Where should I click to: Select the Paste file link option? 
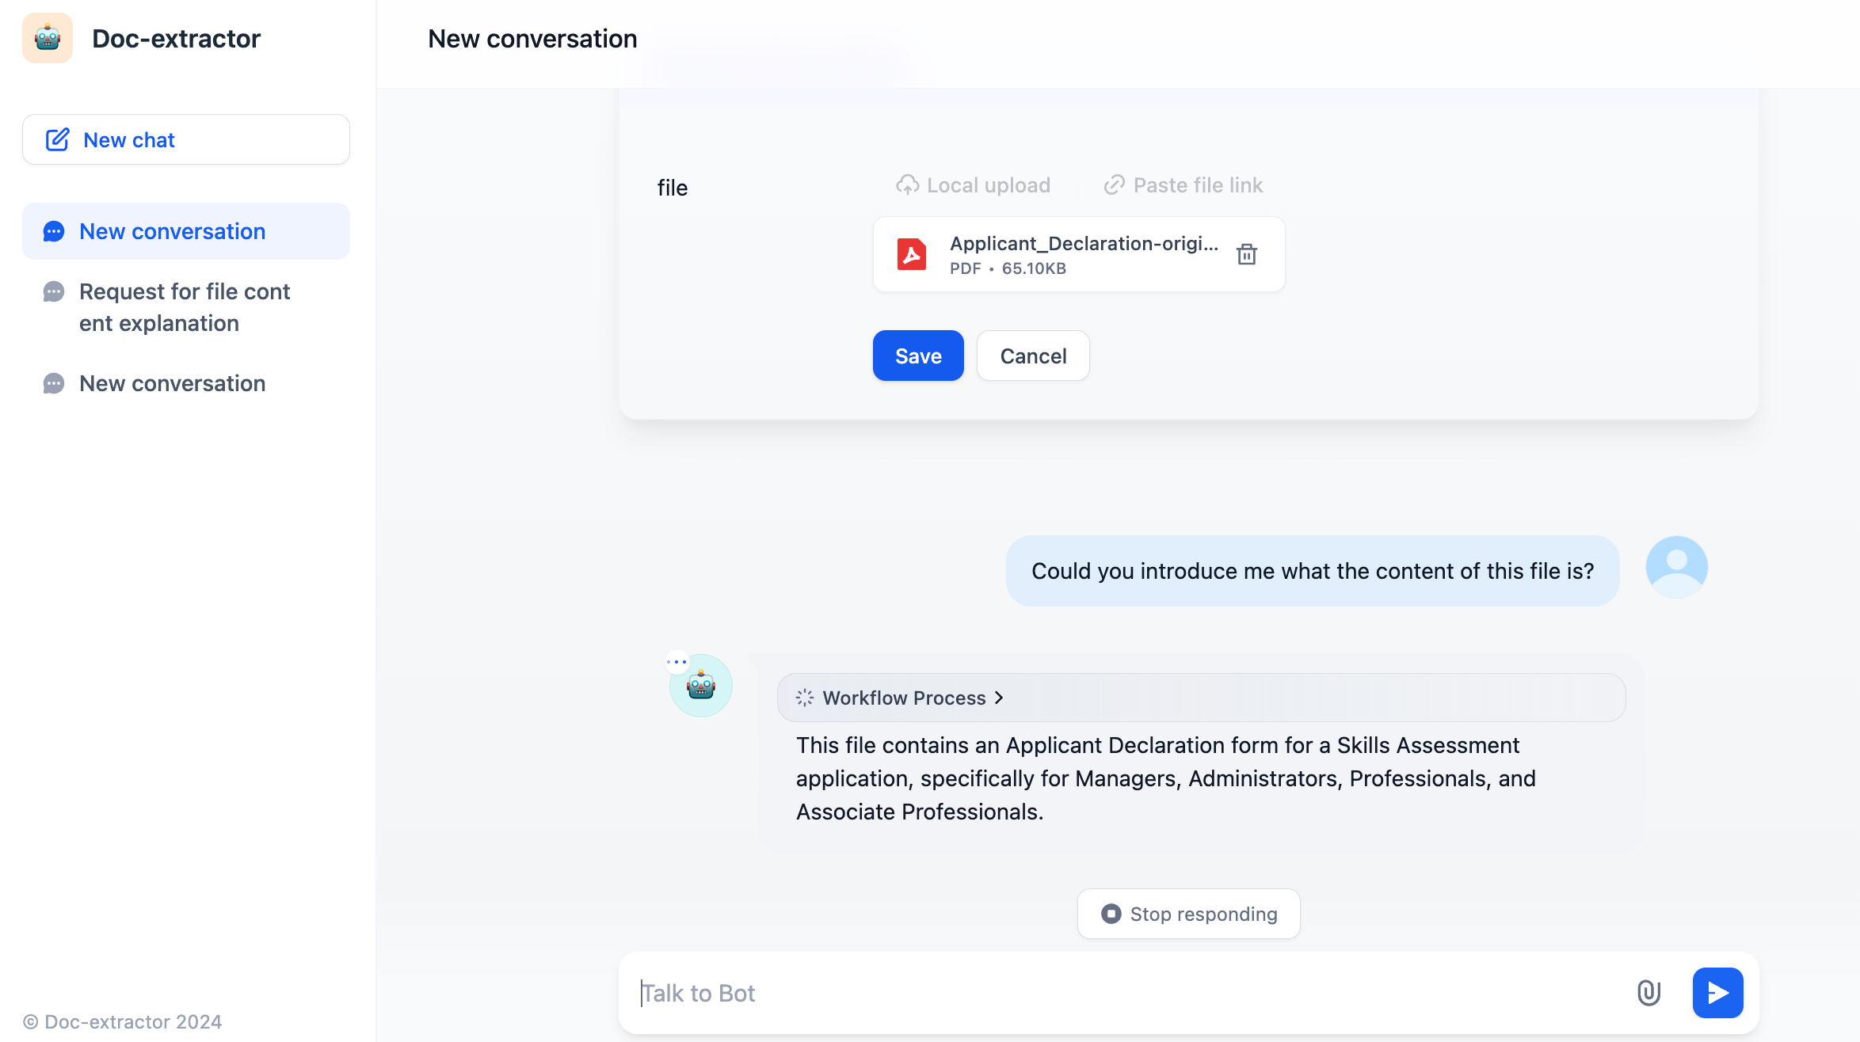coord(1182,184)
